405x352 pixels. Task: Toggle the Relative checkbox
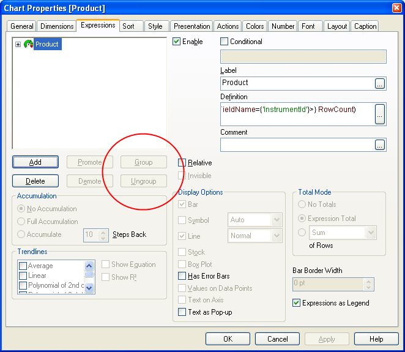point(182,163)
